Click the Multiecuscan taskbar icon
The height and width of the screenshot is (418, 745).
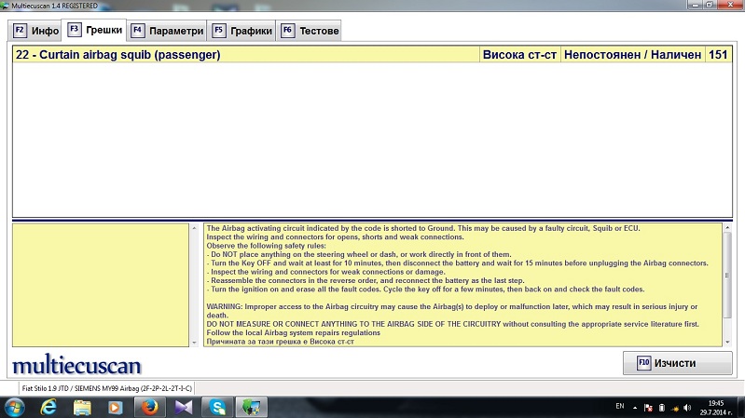click(251, 407)
